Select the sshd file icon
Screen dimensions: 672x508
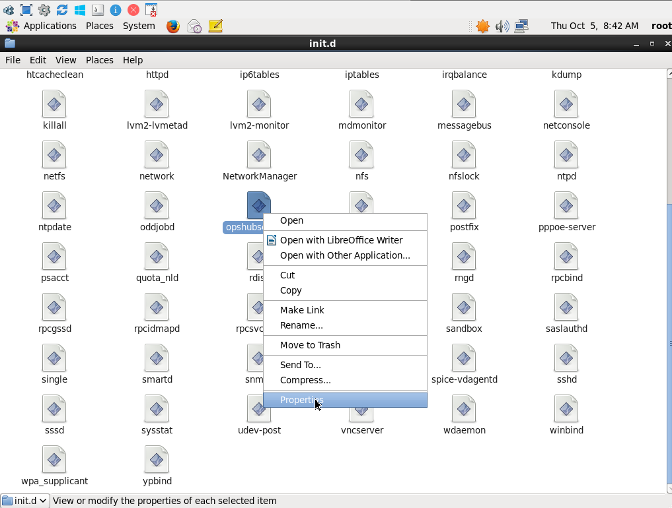tap(566, 358)
